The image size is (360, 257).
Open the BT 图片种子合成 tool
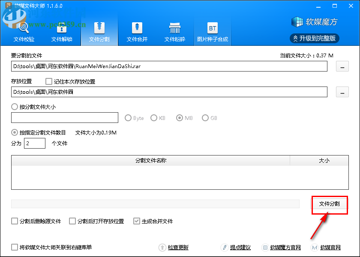click(x=212, y=31)
